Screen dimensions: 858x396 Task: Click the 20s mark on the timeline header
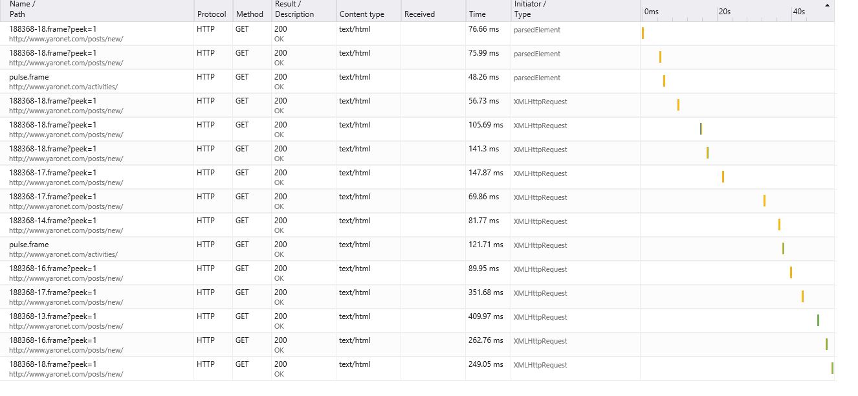(x=725, y=12)
